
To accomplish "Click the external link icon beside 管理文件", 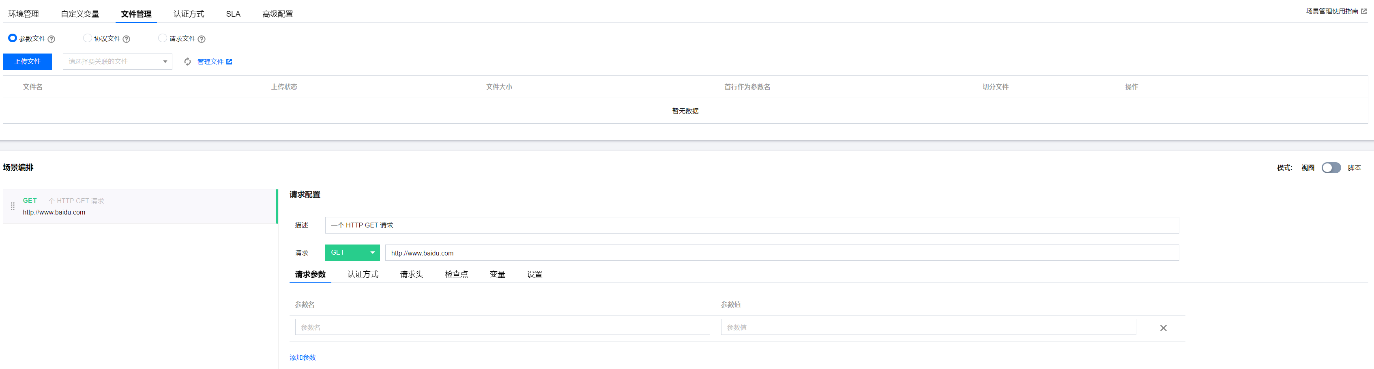I will click(x=230, y=62).
